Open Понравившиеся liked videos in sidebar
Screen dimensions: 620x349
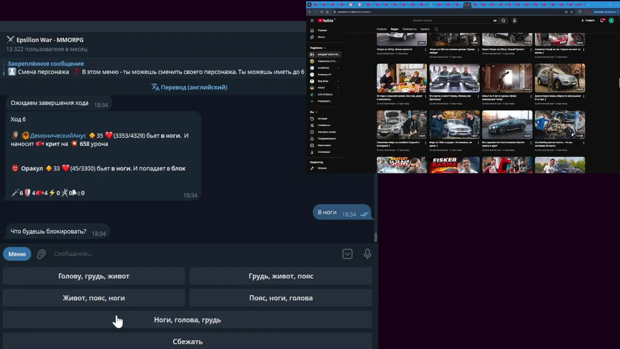point(325,139)
